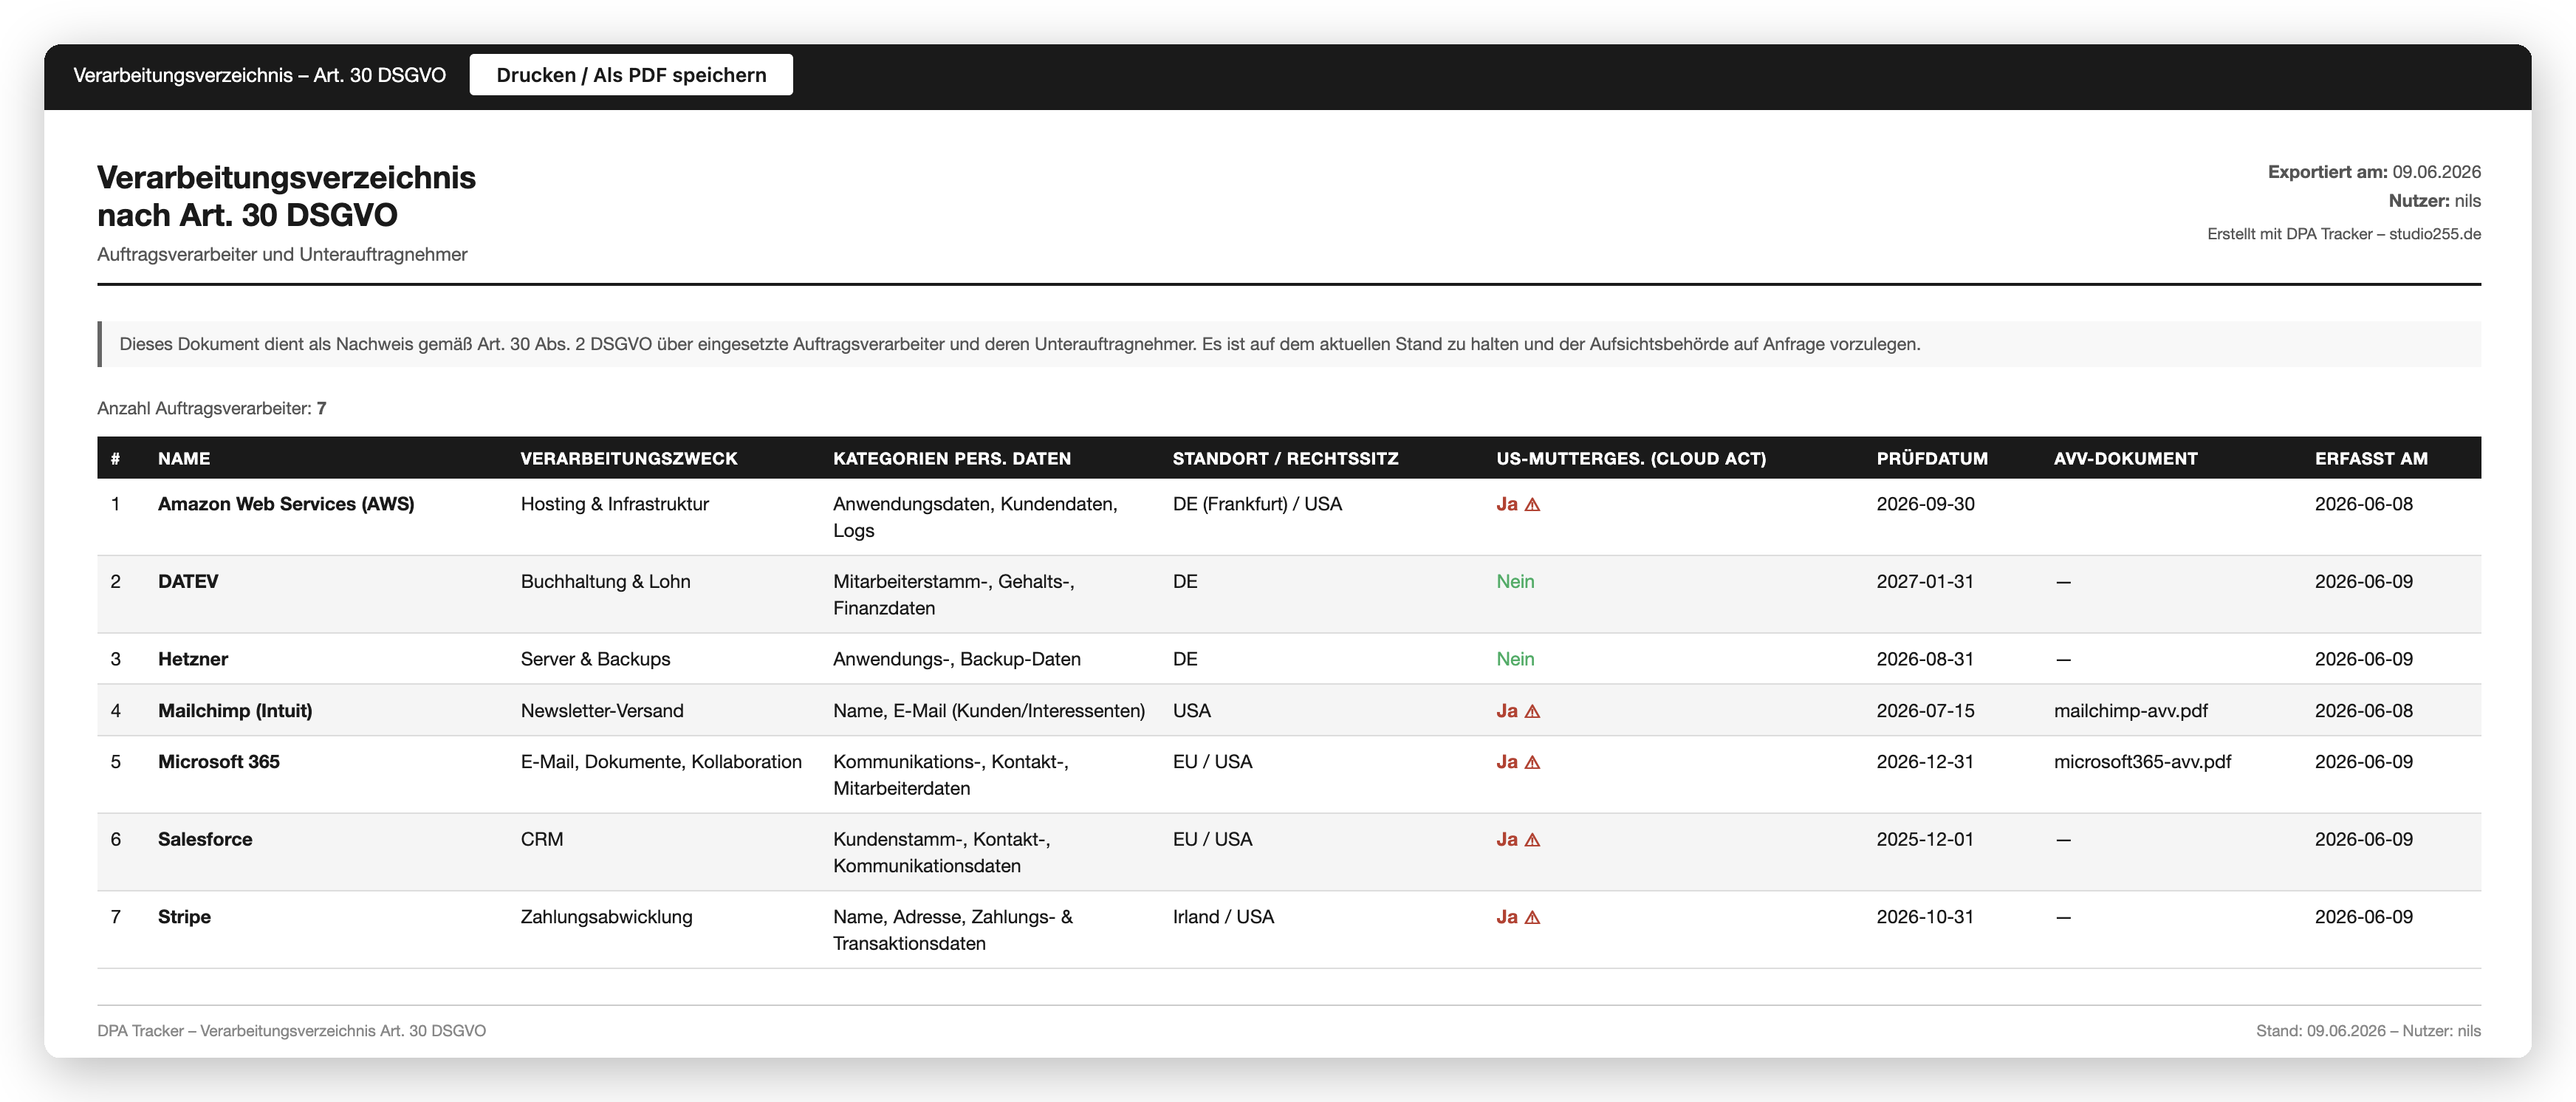Click Buchhaltung & Lohn purpose cell
Screen dimensions: 2576x1102
click(x=605, y=581)
